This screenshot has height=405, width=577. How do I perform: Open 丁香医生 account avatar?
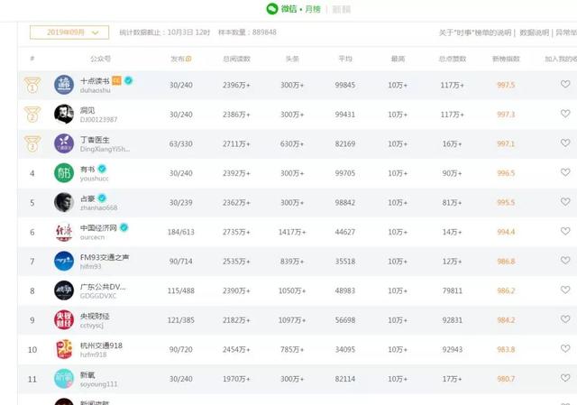[64, 143]
